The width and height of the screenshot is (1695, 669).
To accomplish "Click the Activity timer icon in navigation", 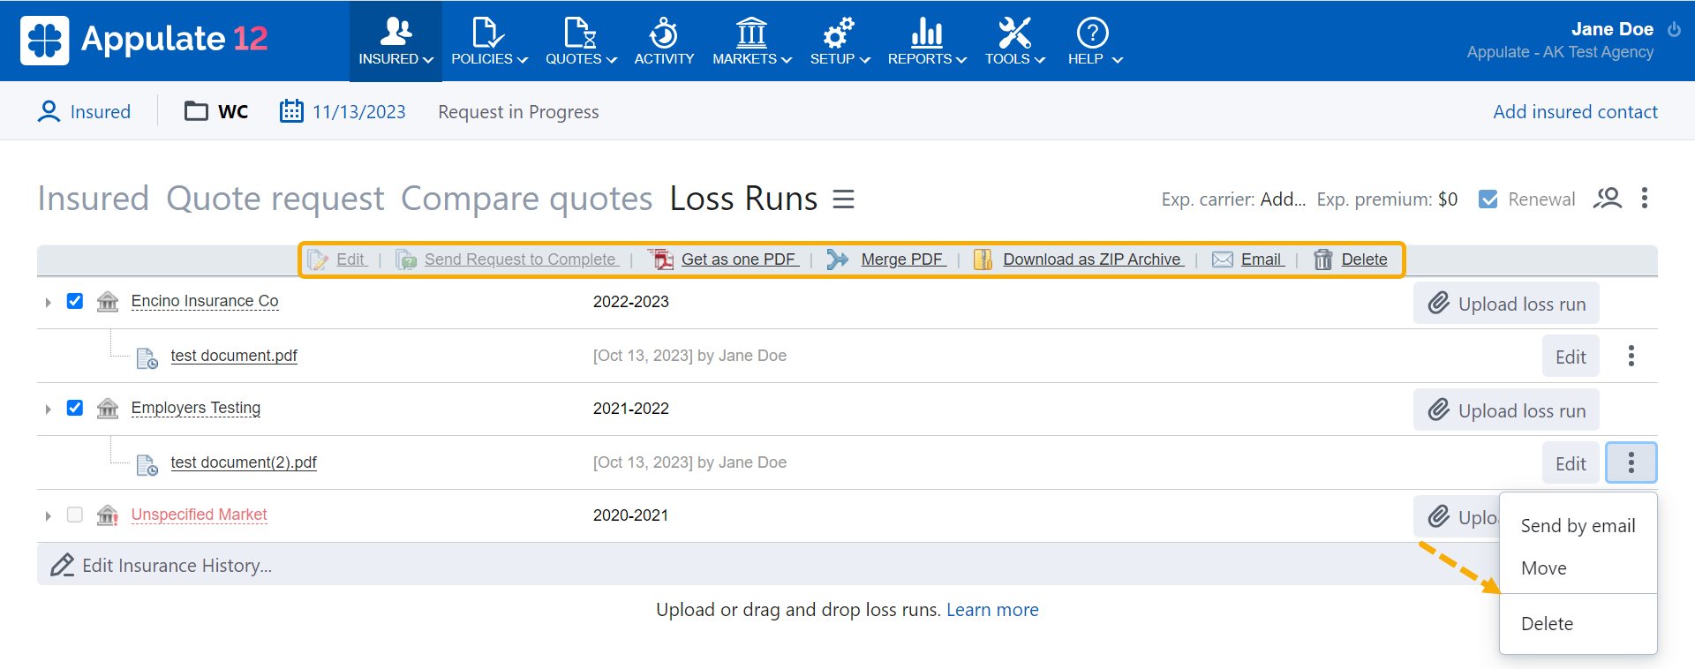I will [x=663, y=34].
